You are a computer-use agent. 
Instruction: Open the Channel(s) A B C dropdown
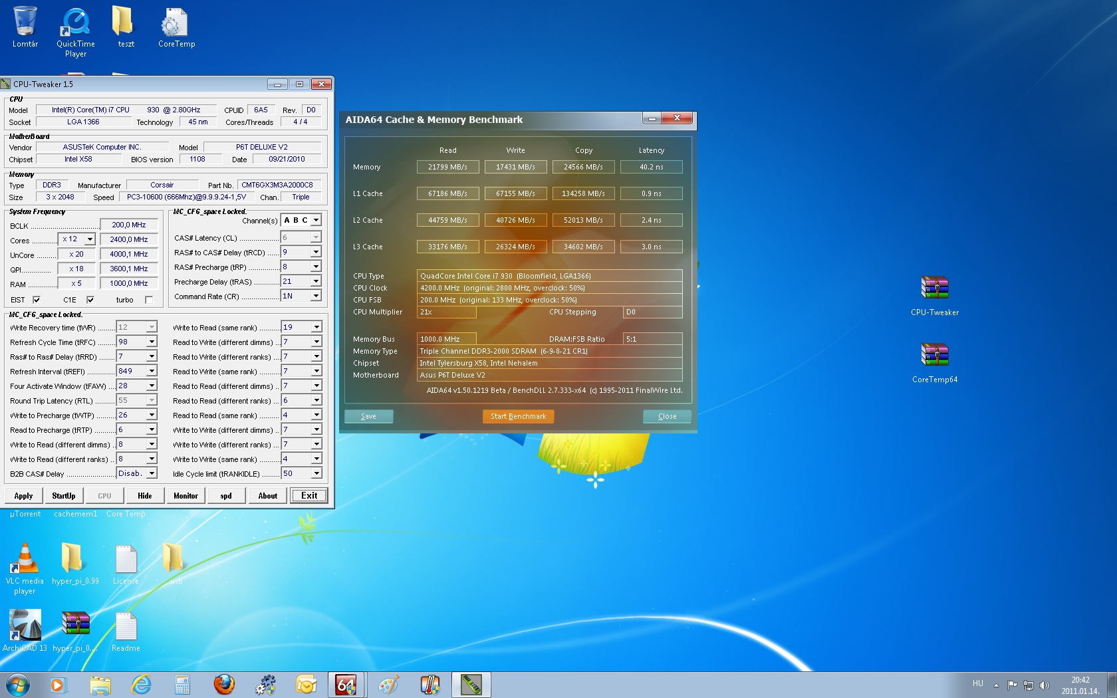pyautogui.click(x=316, y=220)
